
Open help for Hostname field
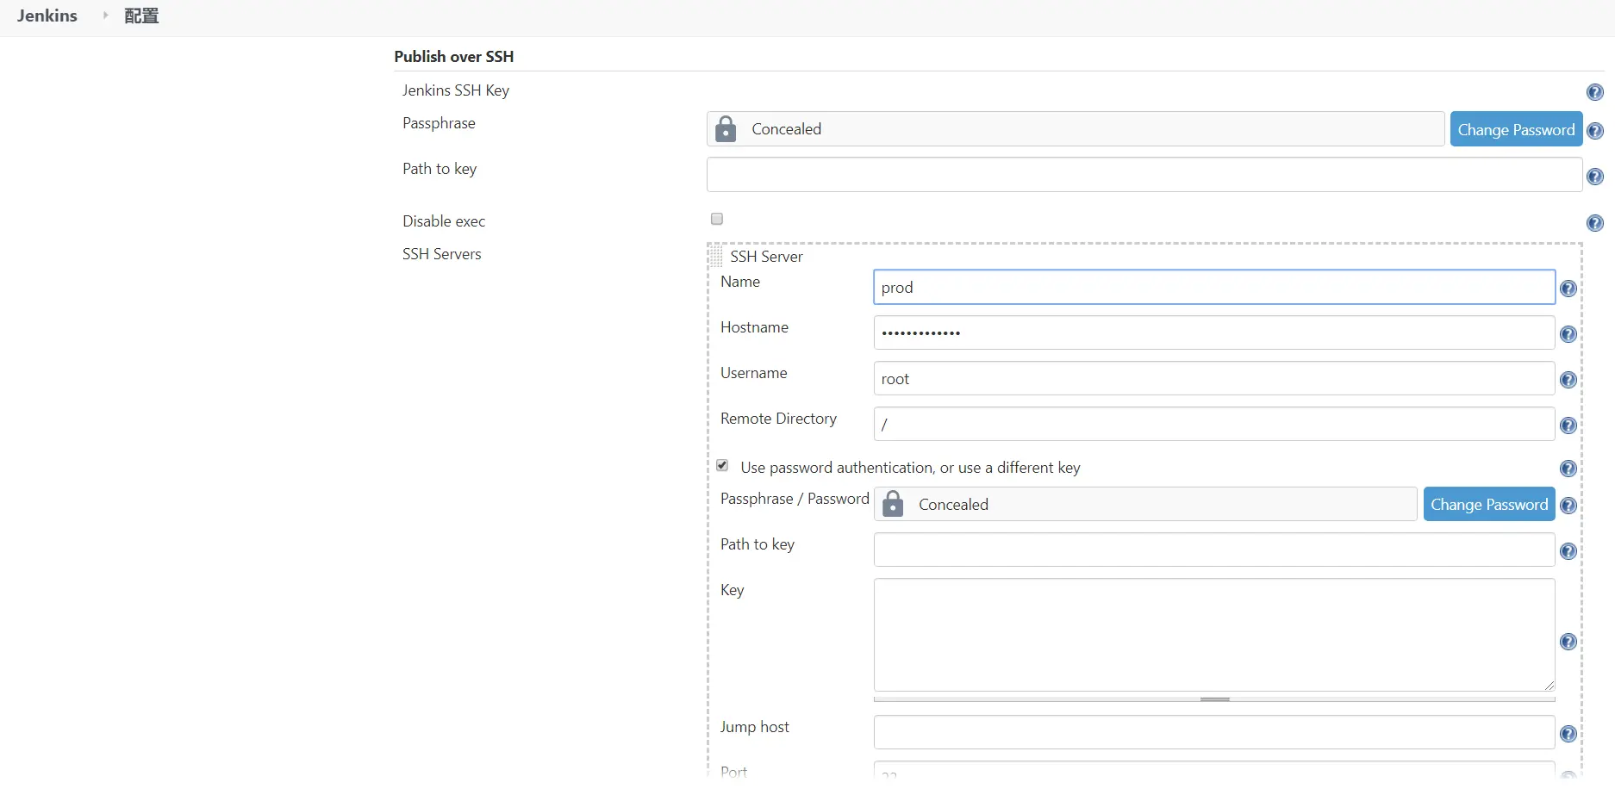[x=1568, y=334]
